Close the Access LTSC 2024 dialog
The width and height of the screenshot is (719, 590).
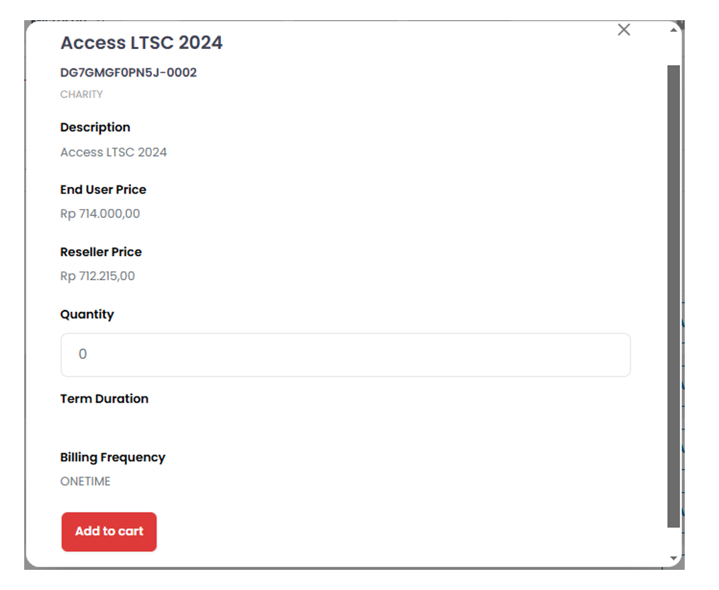[624, 30]
